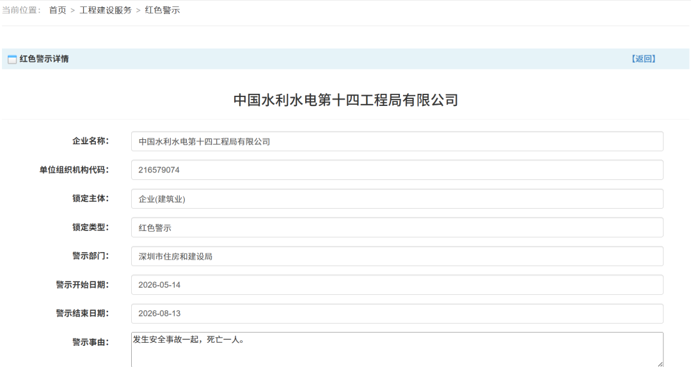
Task: Click the 红色警示详情 header text
Action: pyautogui.click(x=44, y=59)
